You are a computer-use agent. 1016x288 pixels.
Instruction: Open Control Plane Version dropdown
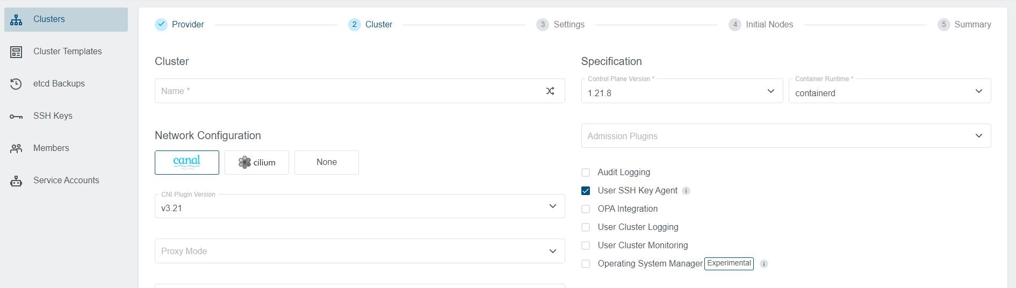682,91
